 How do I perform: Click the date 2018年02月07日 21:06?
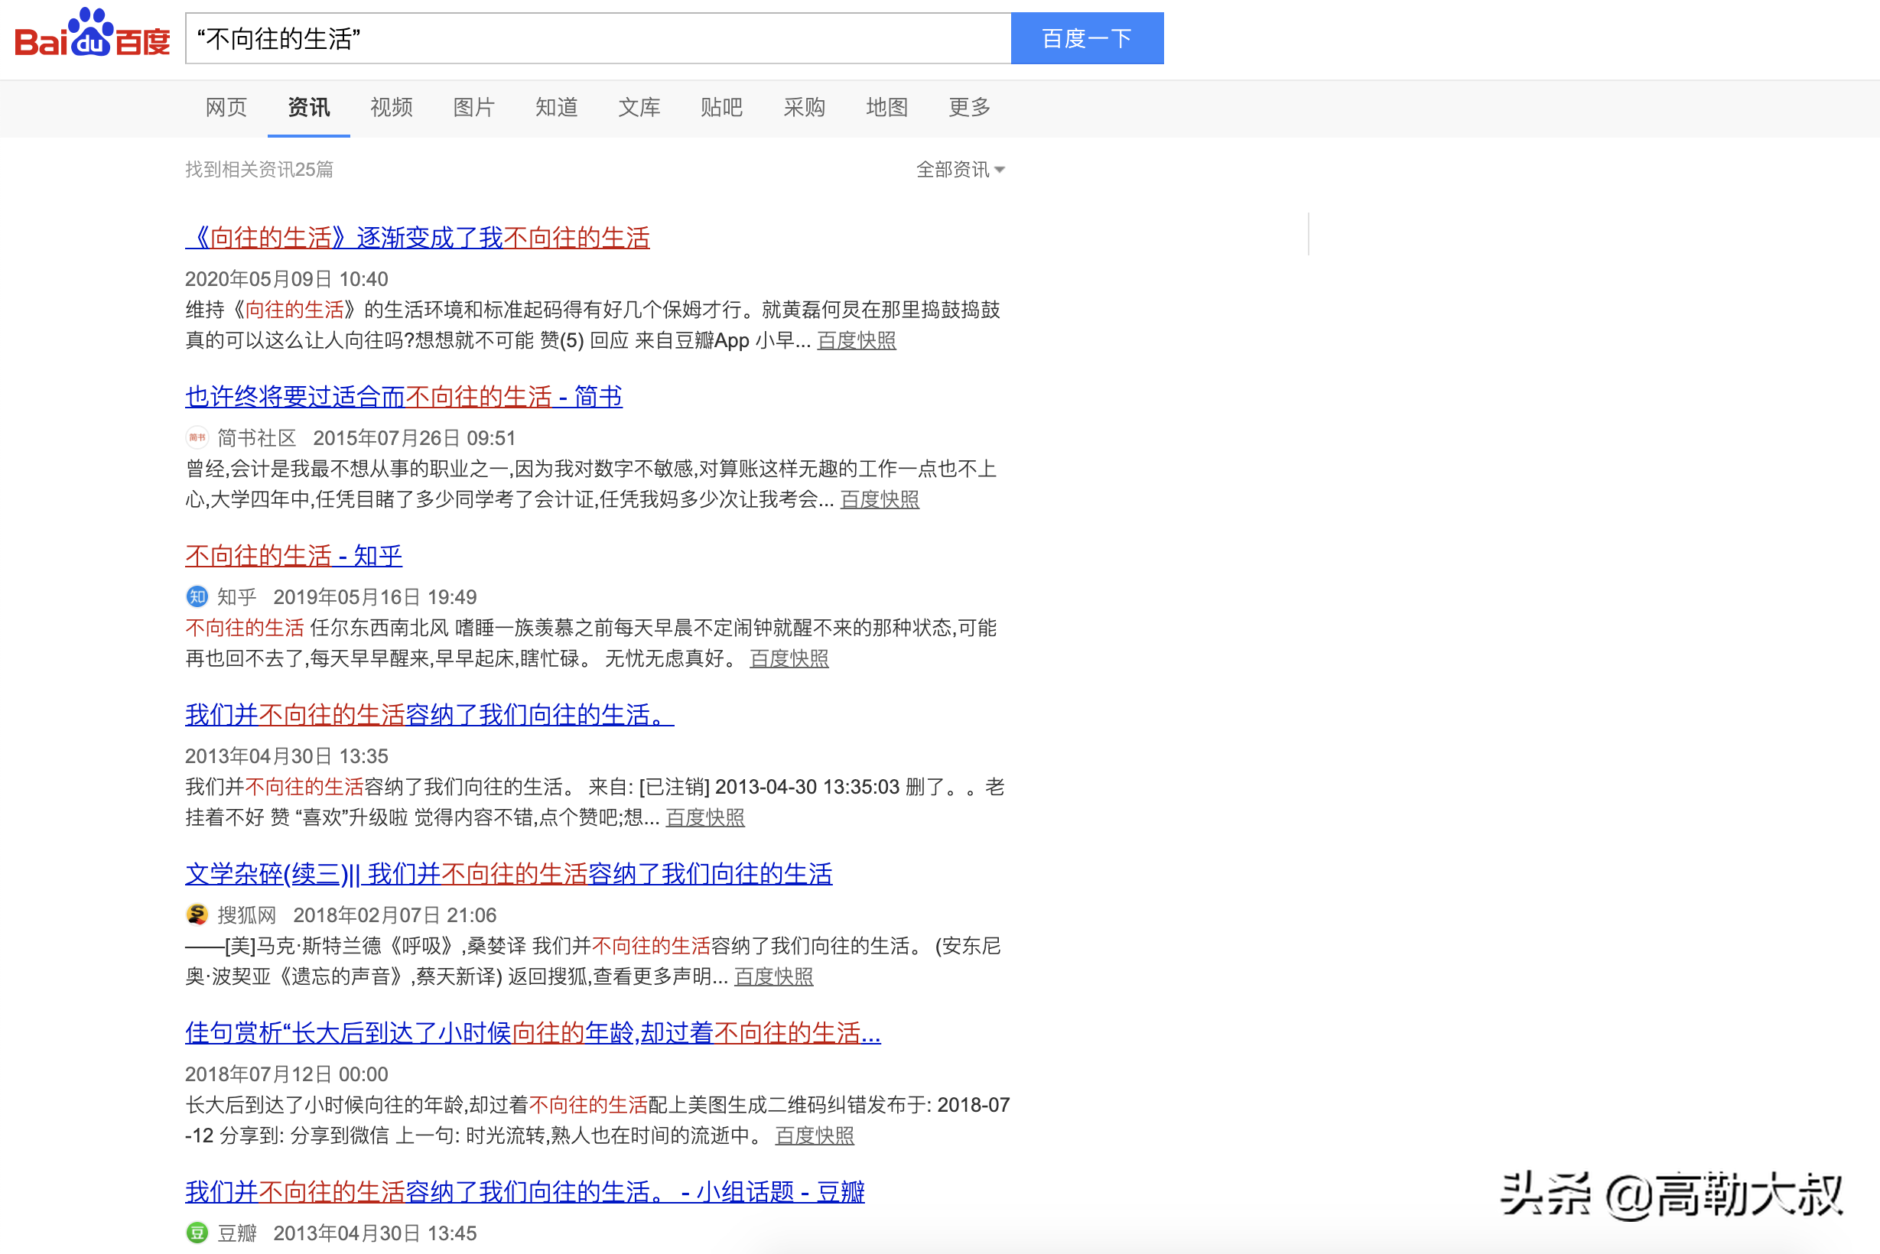(x=395, y=915)
